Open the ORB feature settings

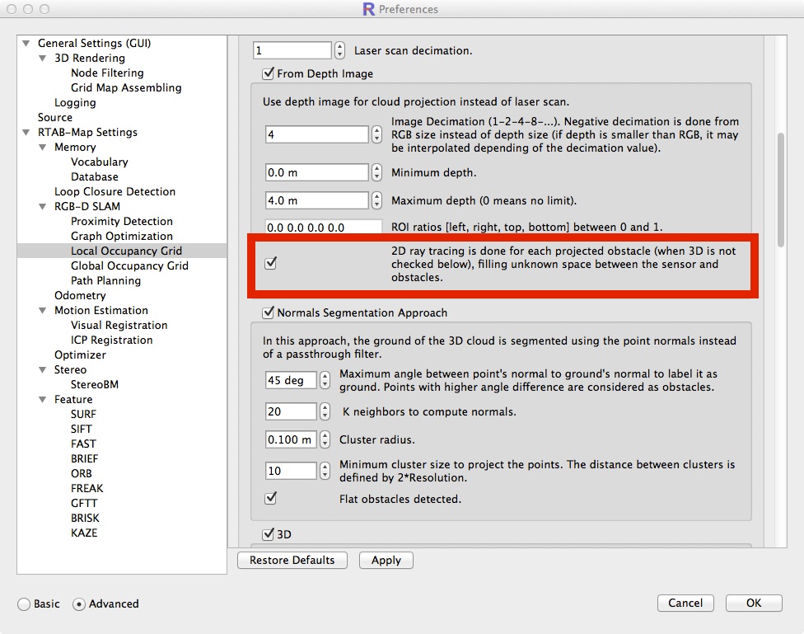[82, 474]
